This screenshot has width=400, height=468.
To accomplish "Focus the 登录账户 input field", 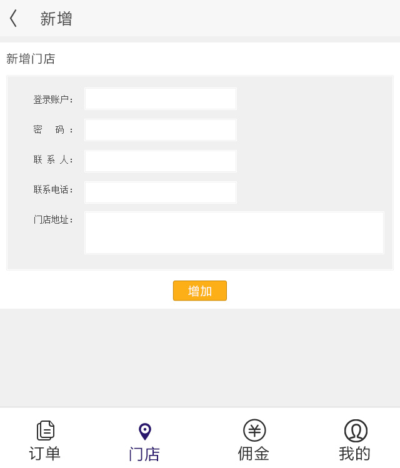I will click(161, 99).
